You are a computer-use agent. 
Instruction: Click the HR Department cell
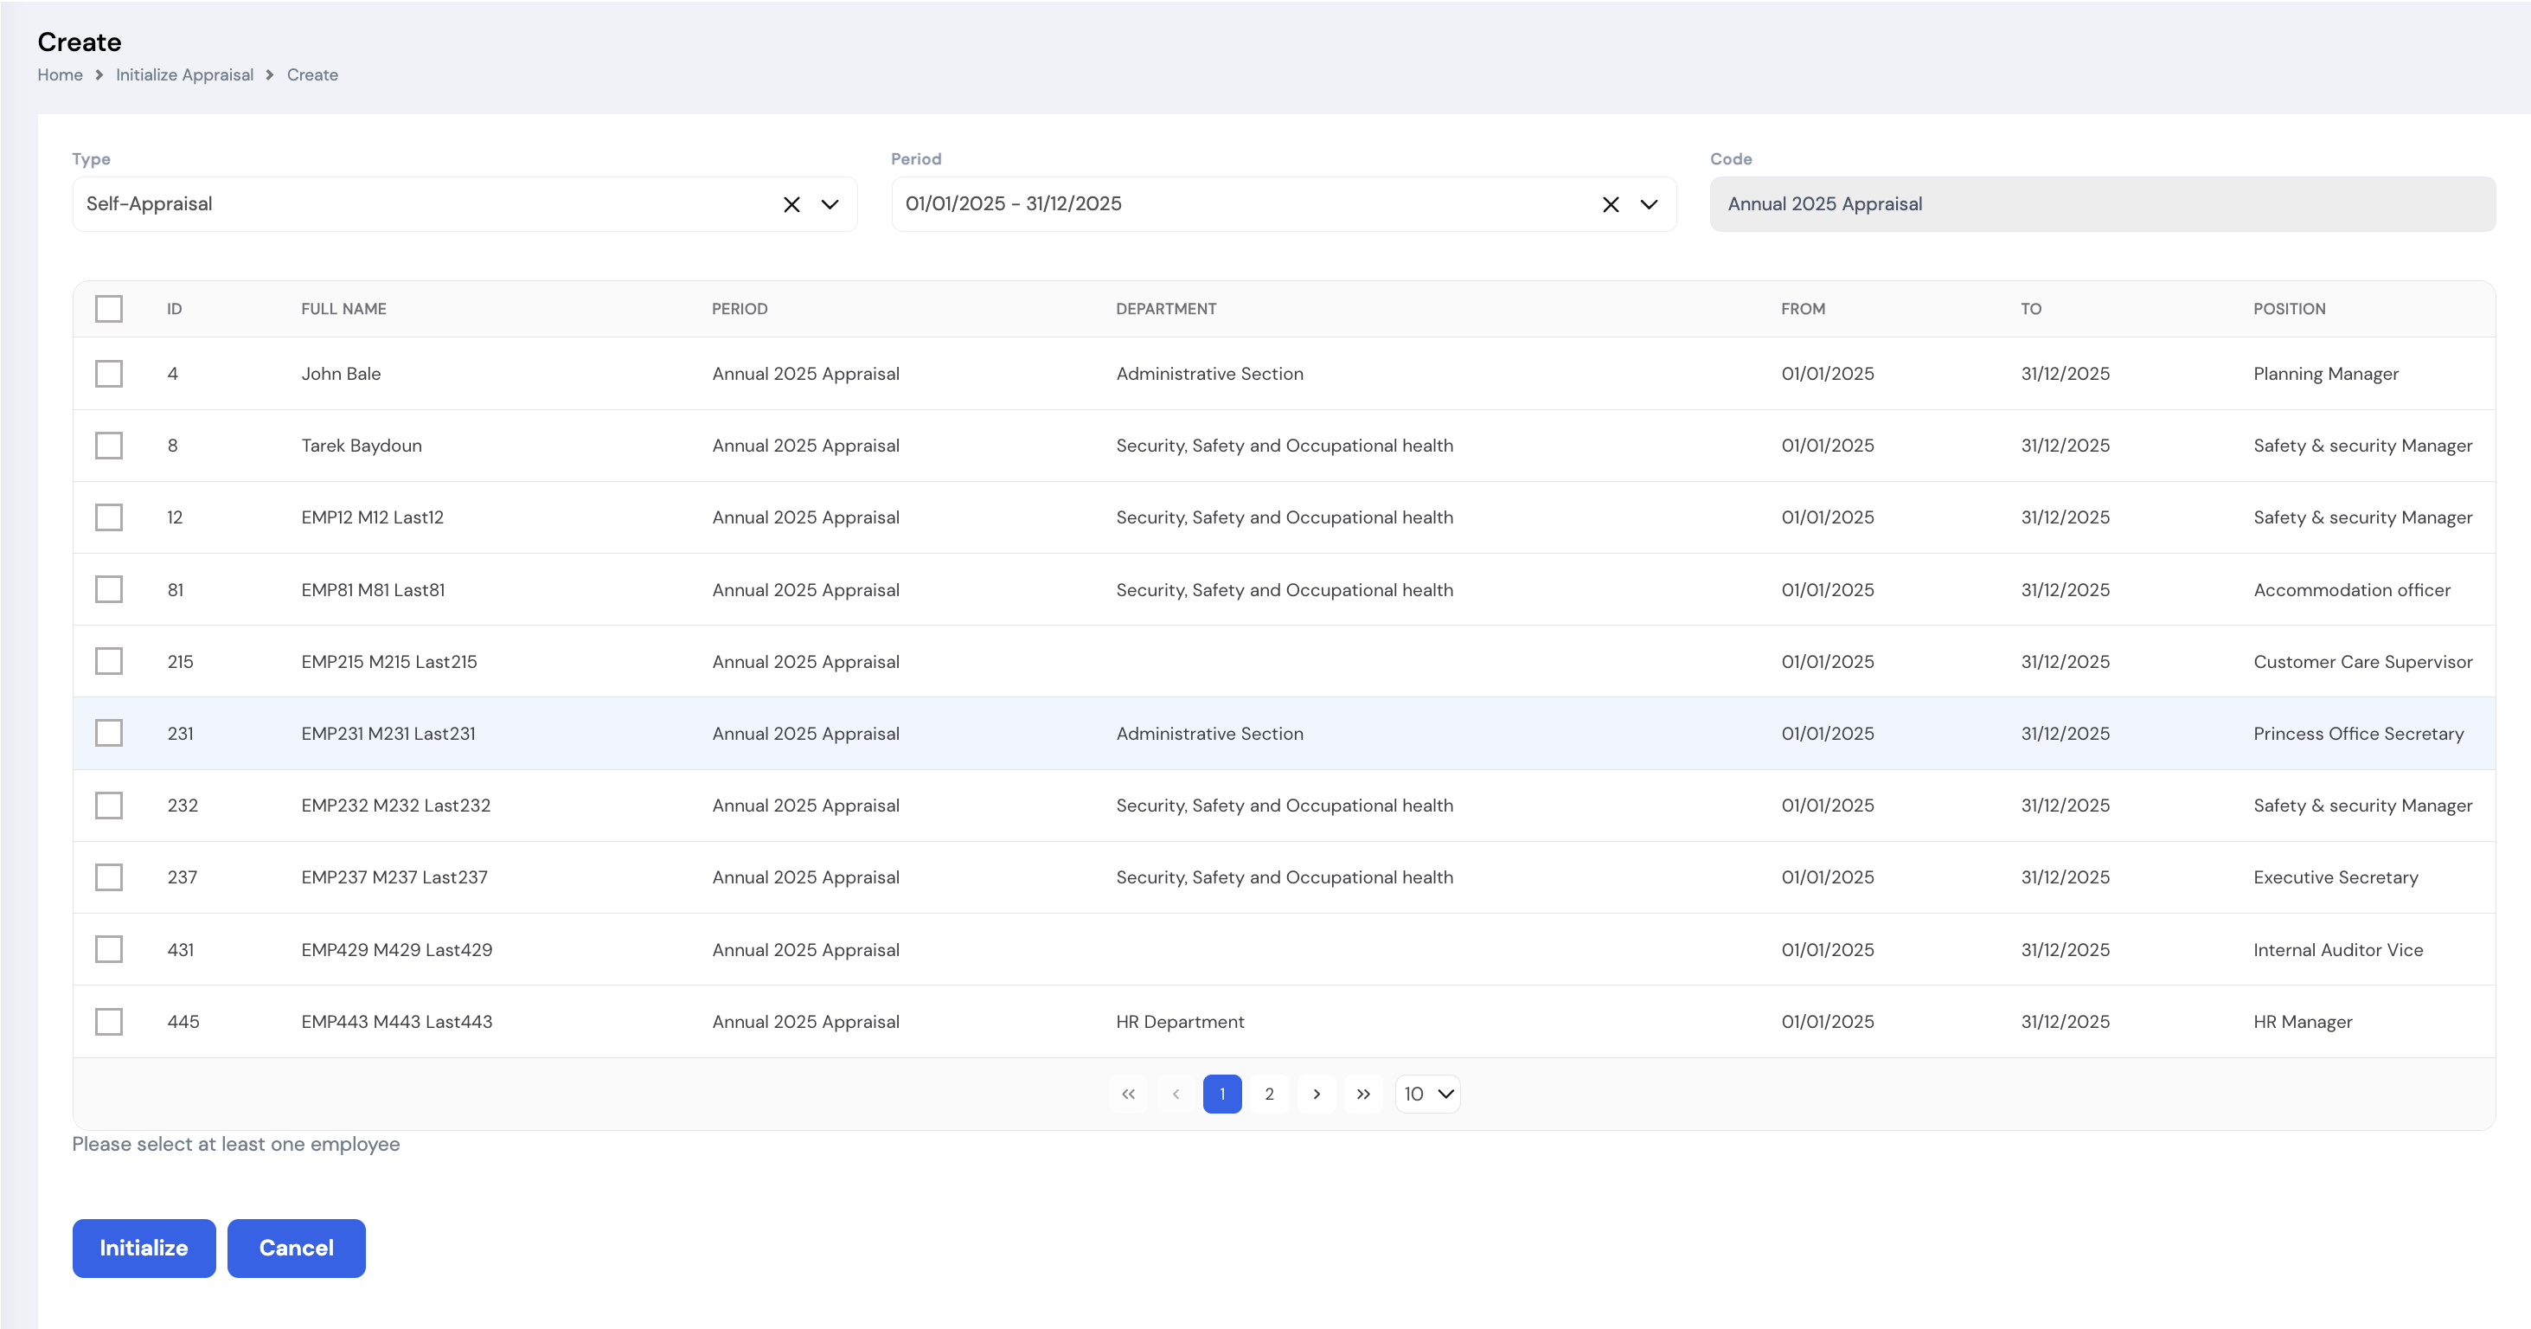[x=1180, y=1021]
